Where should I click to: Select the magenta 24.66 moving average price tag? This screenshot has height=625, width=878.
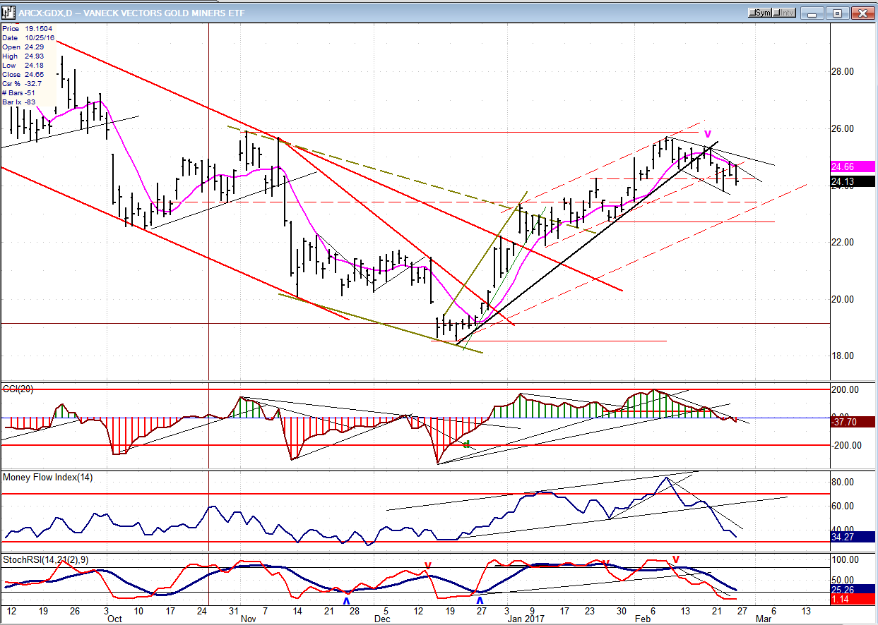853,167
